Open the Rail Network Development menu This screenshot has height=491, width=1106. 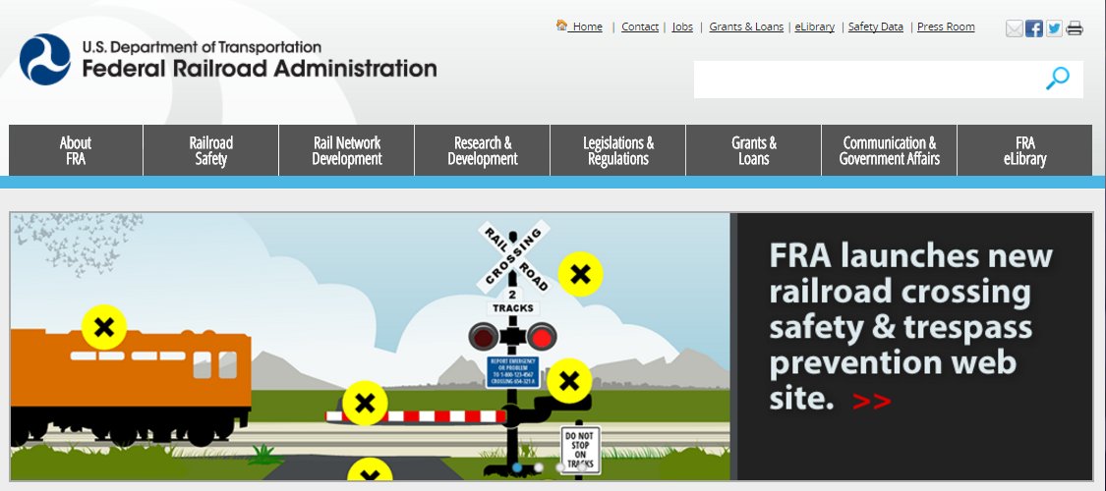point(347,150)
